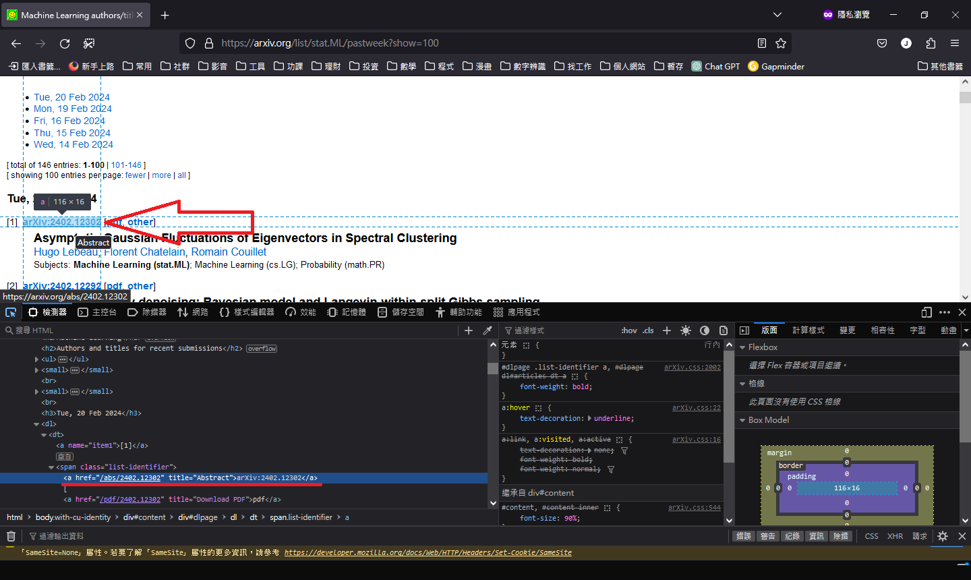This screenshot has width=971, height=580.
Task: Collapse the sidebar pane toggle in inspector
Action: coord(744,330)
